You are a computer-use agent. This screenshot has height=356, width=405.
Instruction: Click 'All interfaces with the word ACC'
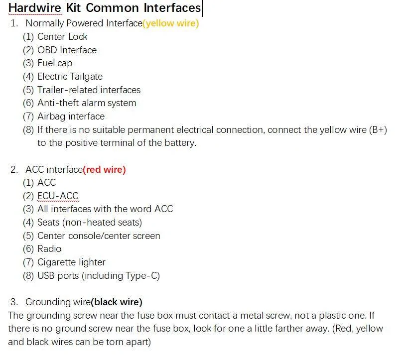105,209
